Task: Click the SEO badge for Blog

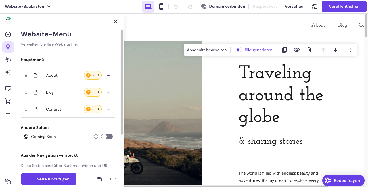Action: (x=93, y=92)
